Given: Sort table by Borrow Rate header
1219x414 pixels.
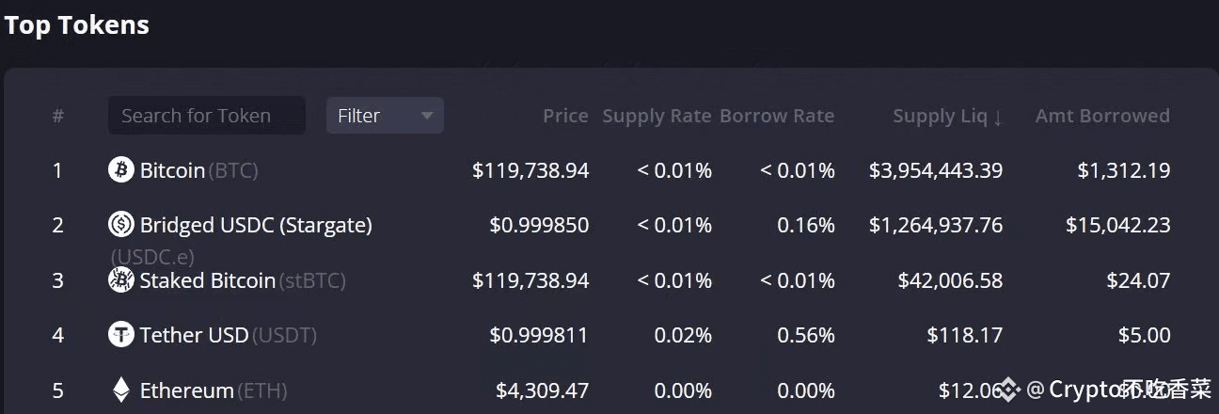Looking at the screenshot, I should click(777, 116).
